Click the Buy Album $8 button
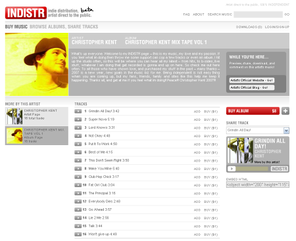 (253, 111)
